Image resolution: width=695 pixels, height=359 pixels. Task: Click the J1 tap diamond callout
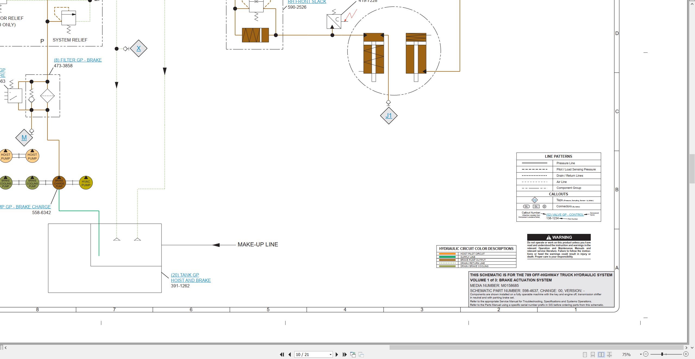[389, 116]
